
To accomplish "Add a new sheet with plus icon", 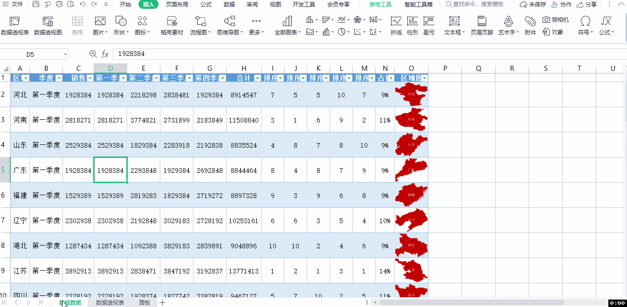I will (x=162, y=303).
